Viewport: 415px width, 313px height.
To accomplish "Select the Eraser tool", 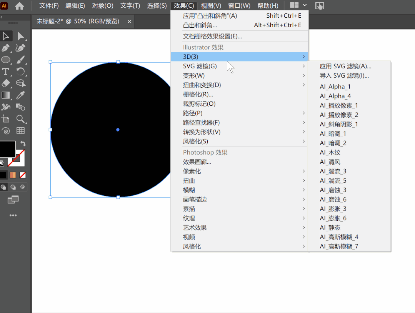I will tap(6, 83).
